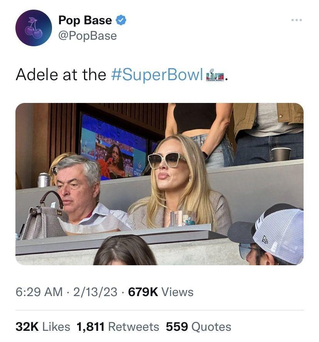Click the blue verified badge
This screenshot has height=342, width=319.
coord(121,20)
